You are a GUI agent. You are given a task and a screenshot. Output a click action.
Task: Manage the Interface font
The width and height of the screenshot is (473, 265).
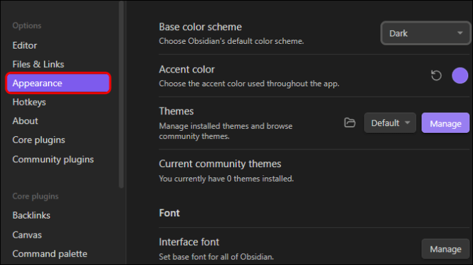coord(446,249)
